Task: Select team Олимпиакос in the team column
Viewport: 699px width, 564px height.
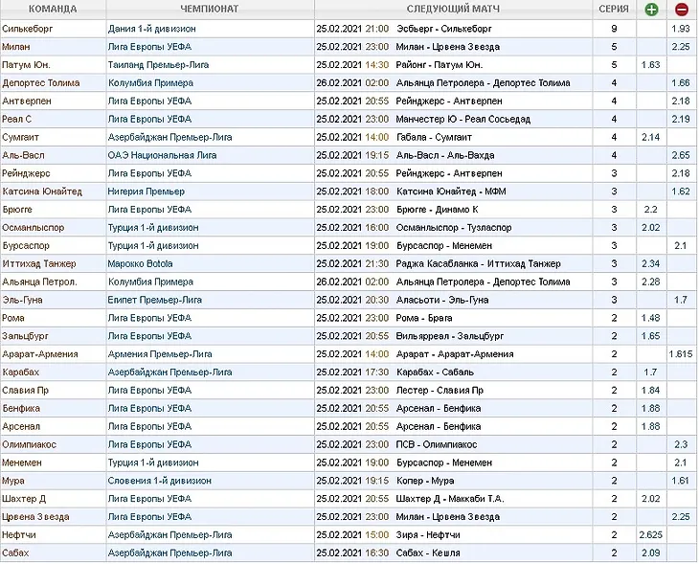Action: [x=29, y=445]
